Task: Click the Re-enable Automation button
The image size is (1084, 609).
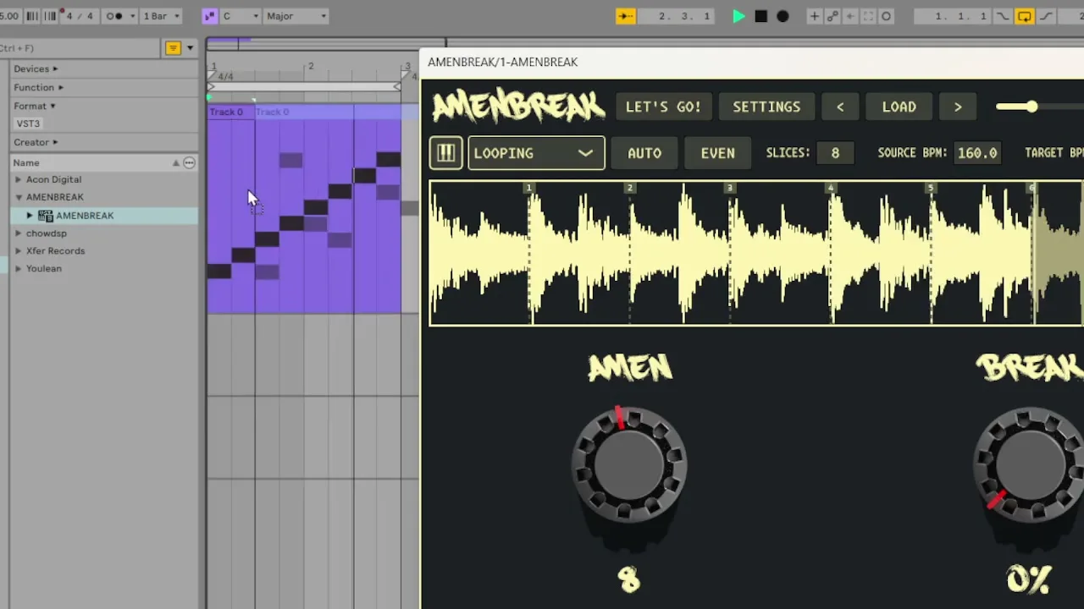Action: pyautogui.click(x=850, y=16)
